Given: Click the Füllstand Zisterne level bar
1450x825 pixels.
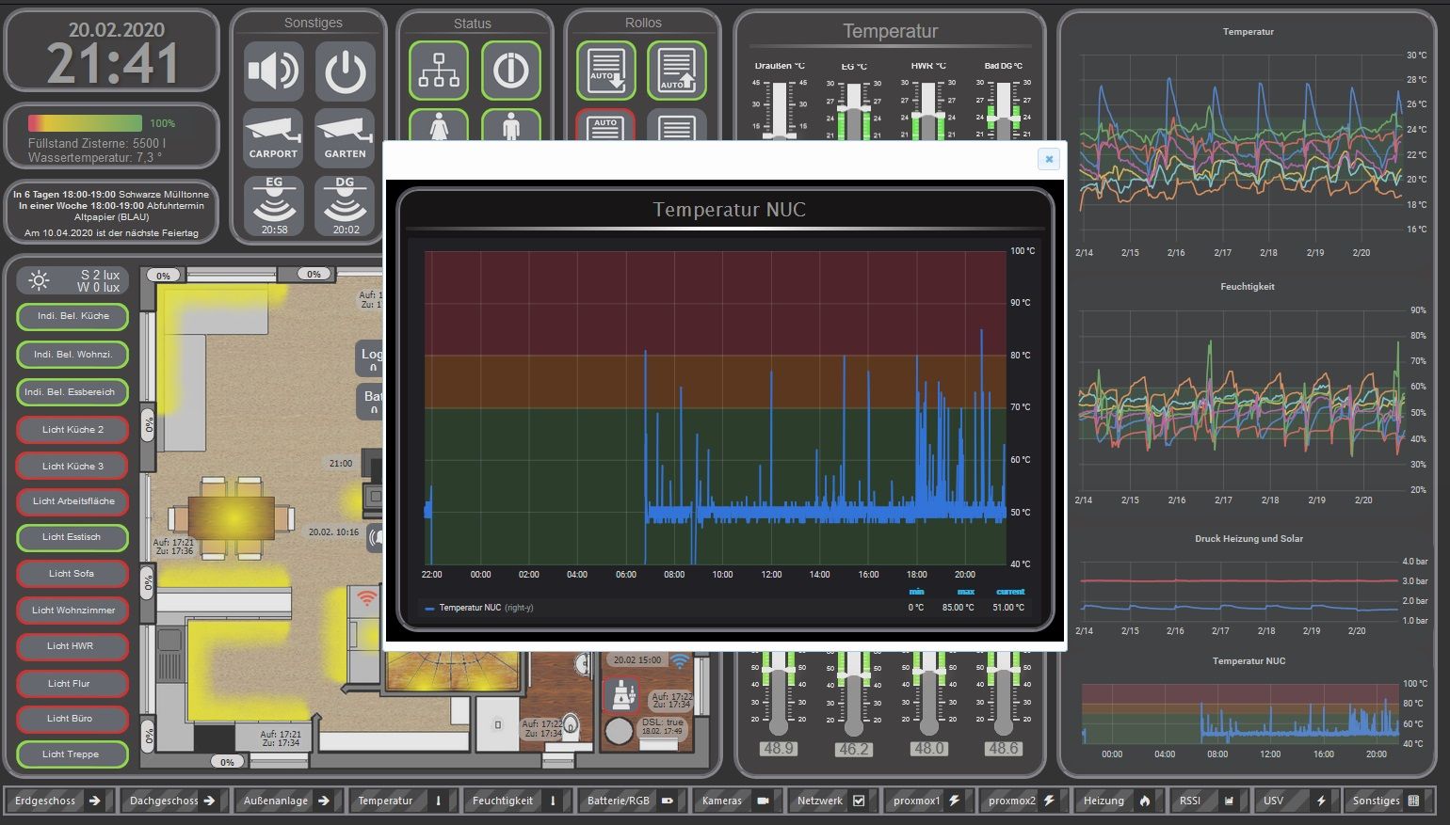Looking at the screenshot, I should [x=85, y=123].
